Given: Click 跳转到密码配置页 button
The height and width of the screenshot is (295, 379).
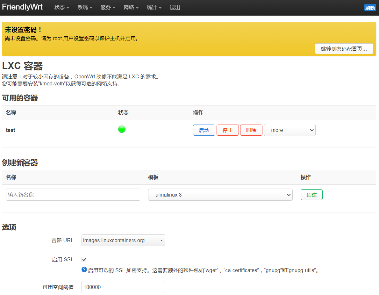Looking at the screenshot, I should [x=344, y=49].
